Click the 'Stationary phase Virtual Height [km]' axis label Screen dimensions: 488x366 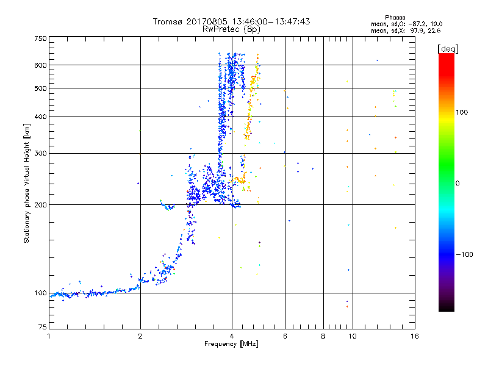(27, 183)
